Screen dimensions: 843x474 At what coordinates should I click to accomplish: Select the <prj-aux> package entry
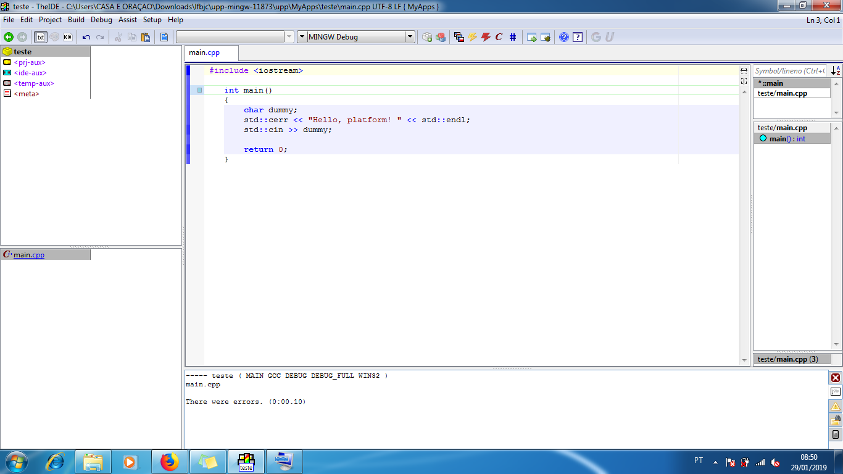29,62
